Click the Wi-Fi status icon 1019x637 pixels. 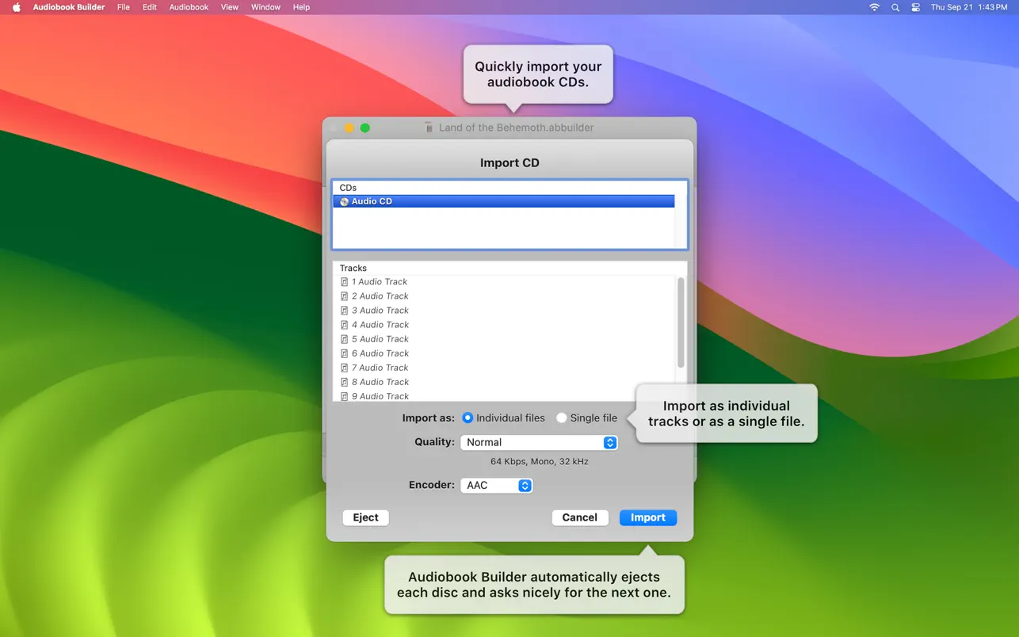pos(874,7)
